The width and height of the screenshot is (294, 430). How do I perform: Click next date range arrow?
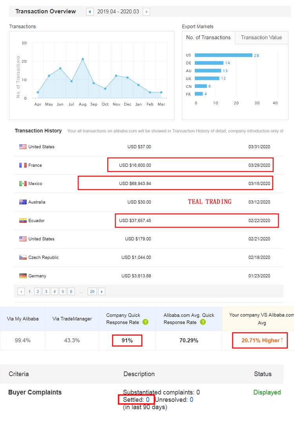tap(146, 12)
